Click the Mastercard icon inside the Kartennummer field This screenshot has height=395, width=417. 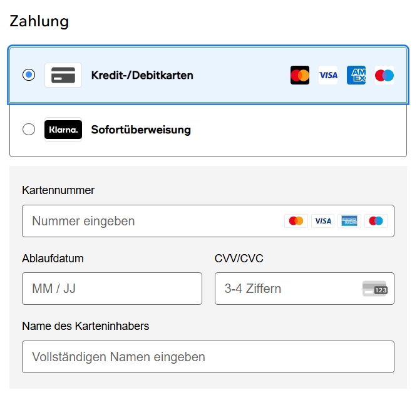click(296, 221)
